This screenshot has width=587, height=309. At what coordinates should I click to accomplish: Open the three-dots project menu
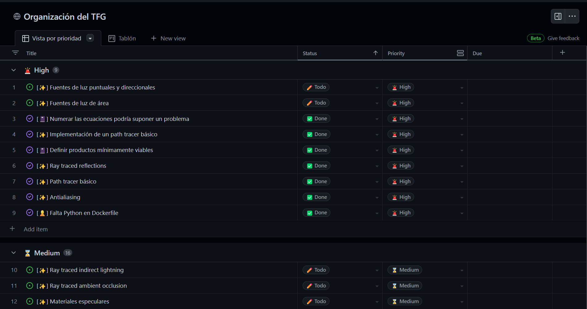(x=572, y=16)
